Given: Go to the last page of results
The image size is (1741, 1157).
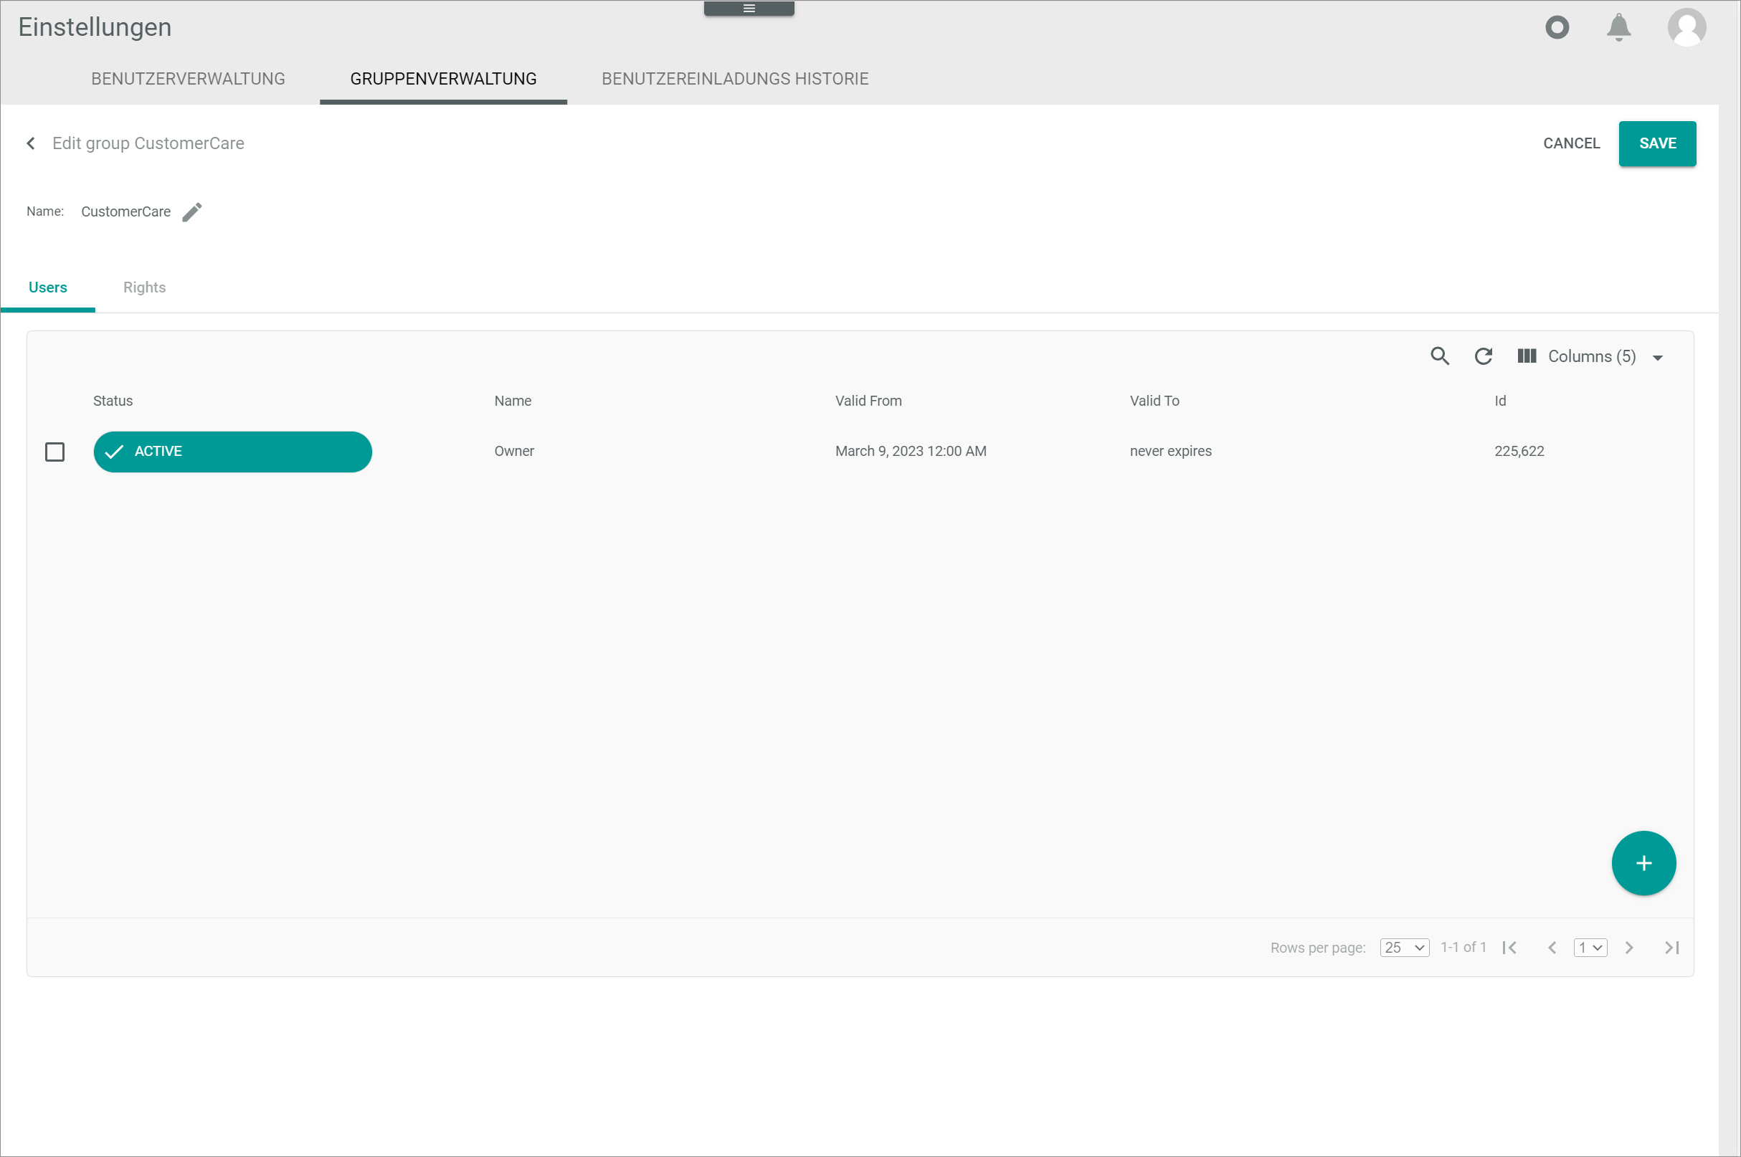Looking at the screenshot, I should coord(1672,948).
